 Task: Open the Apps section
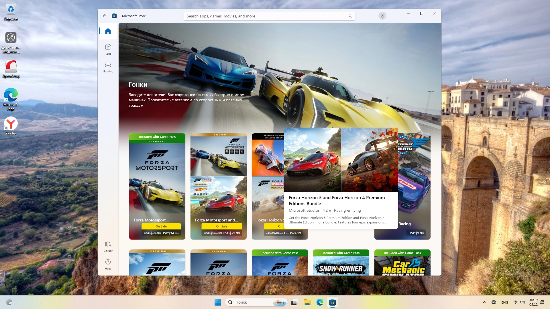point(108,49)
